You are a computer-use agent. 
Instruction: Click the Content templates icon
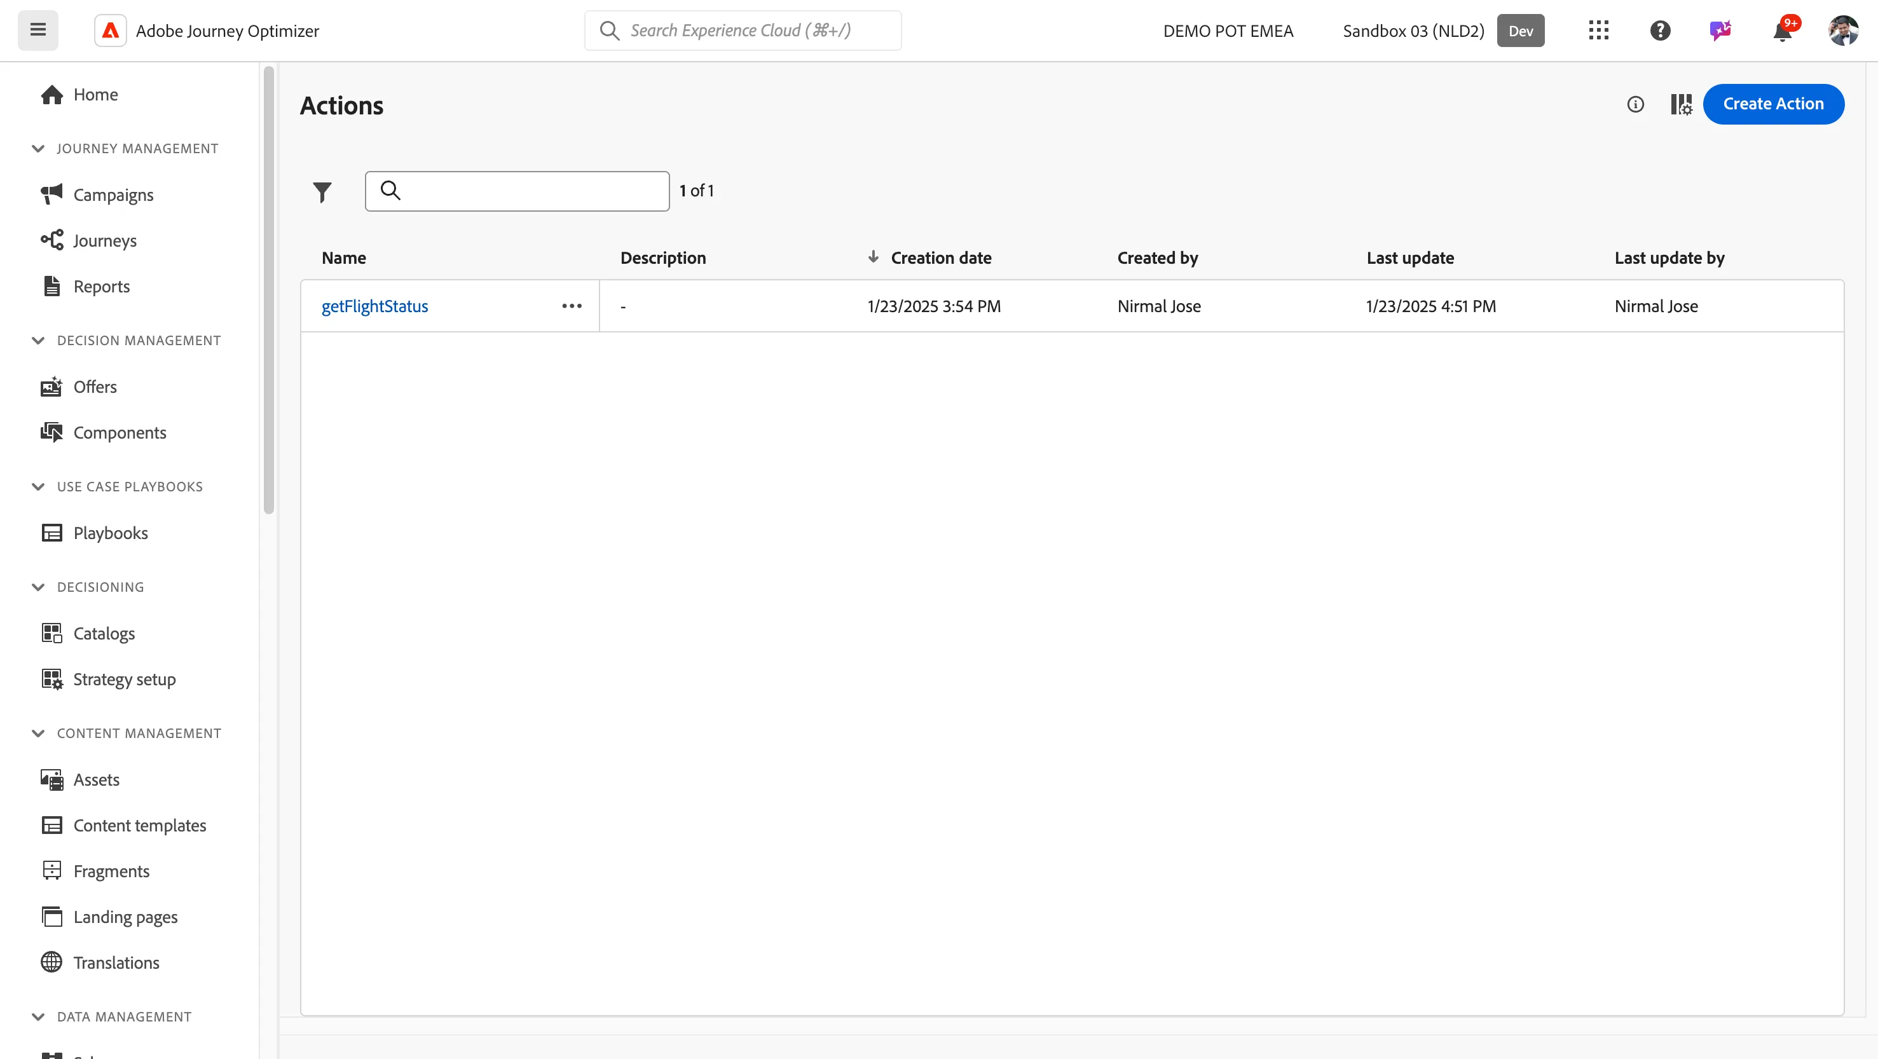[51, 826]
